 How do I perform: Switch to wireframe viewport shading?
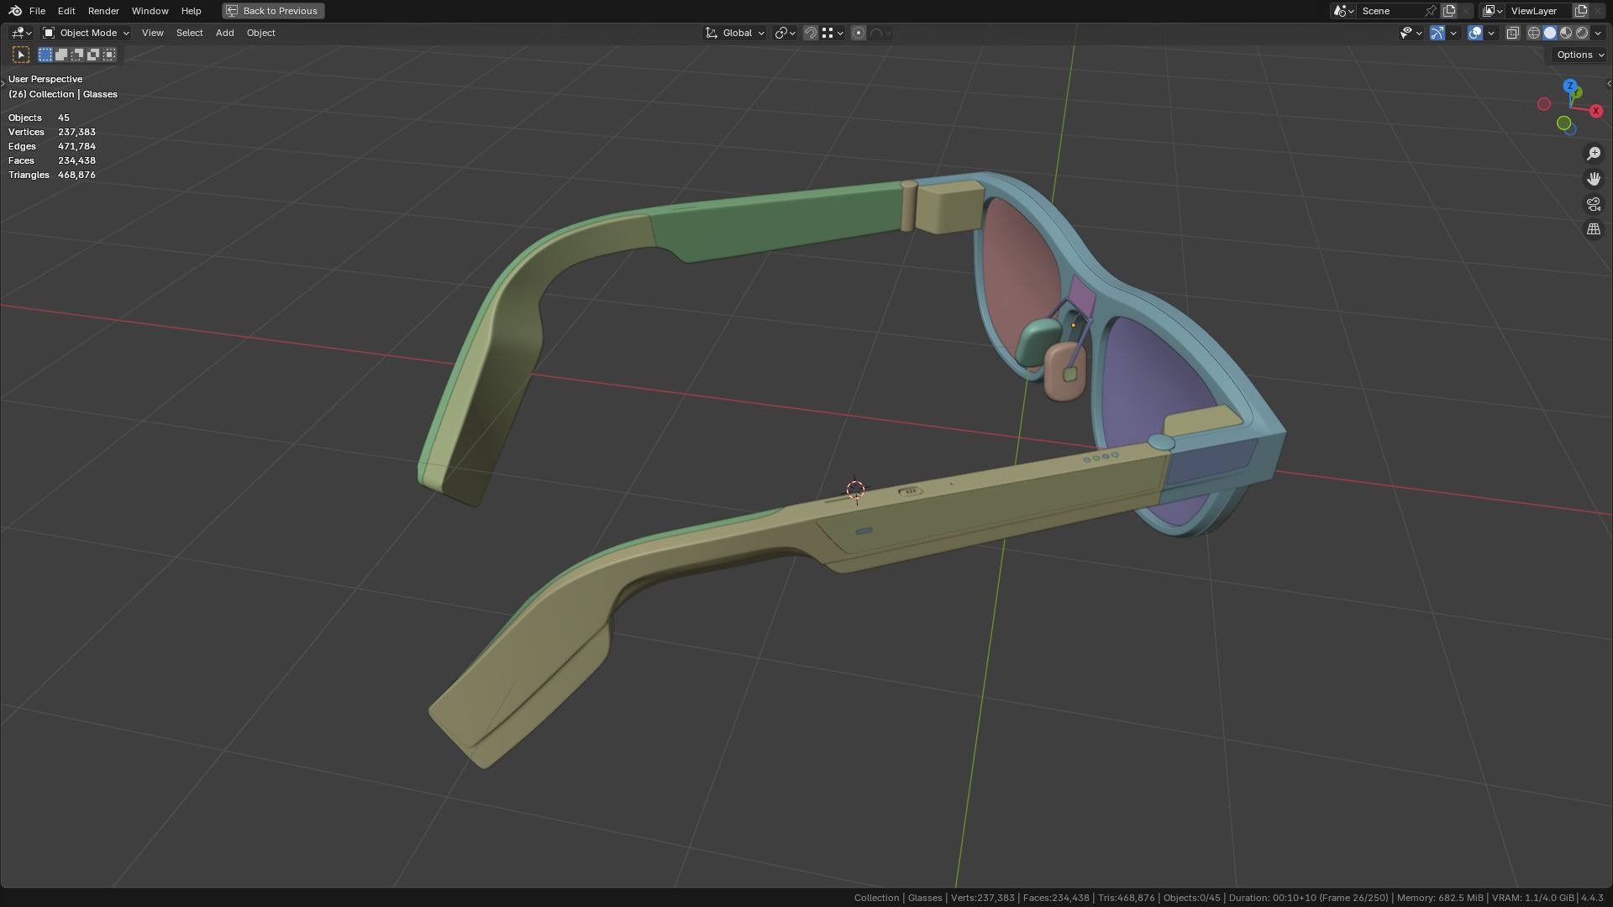[1534, 33]
